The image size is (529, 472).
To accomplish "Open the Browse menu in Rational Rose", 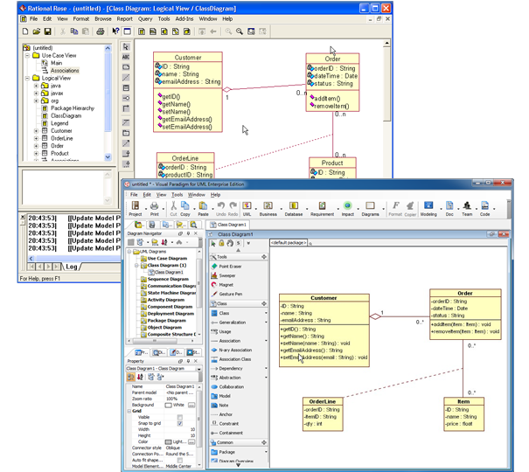I will point(103,19).
